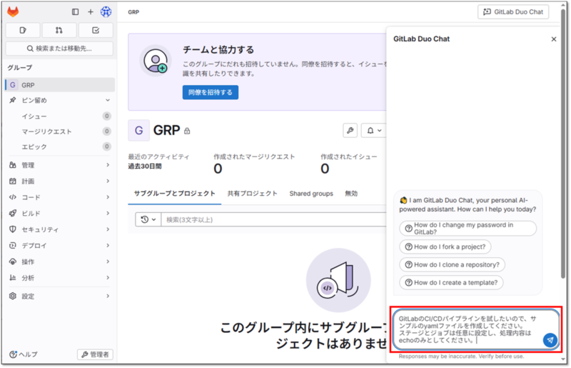Click the GitLab fox logo
The image size is (571, 368).
[x=13, y=11]
